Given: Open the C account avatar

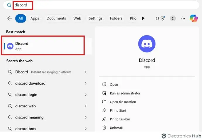Looking at the screenshot, I should pos(173,18).
